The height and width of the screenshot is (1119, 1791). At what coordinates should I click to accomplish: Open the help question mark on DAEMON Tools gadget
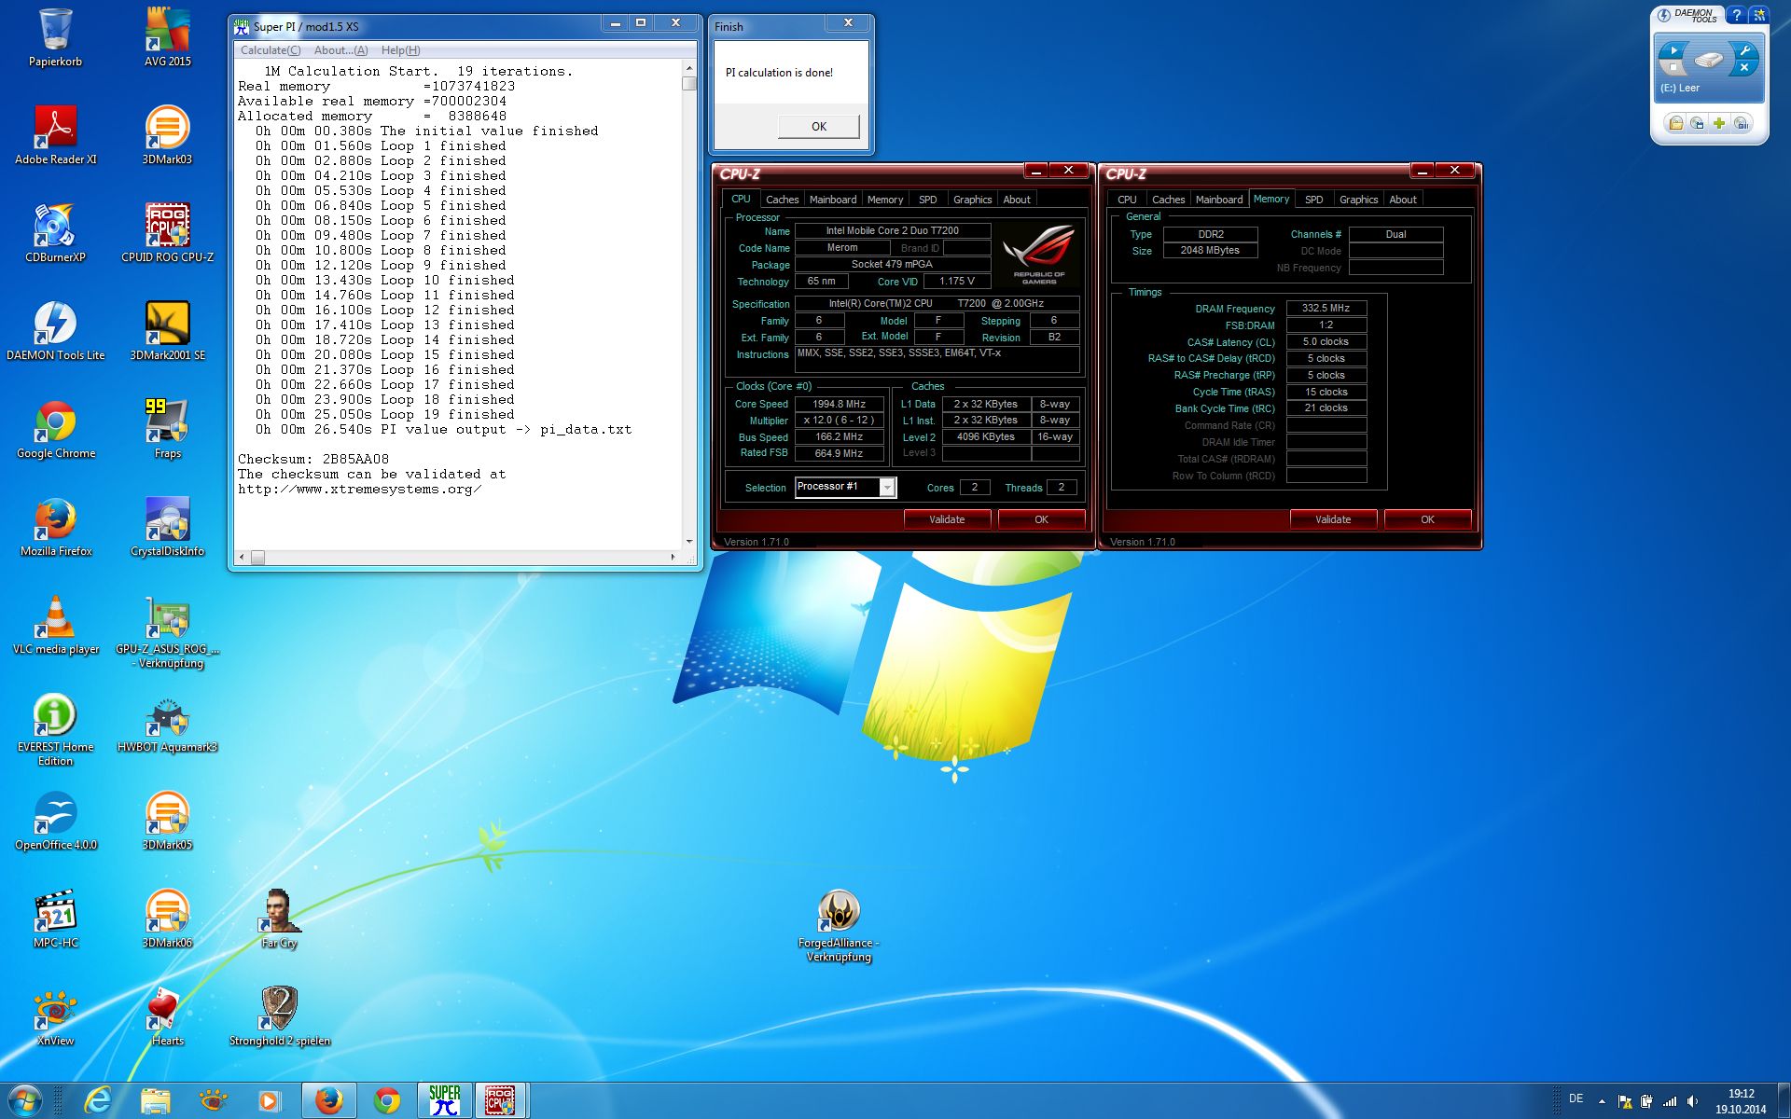(1736, 15)
